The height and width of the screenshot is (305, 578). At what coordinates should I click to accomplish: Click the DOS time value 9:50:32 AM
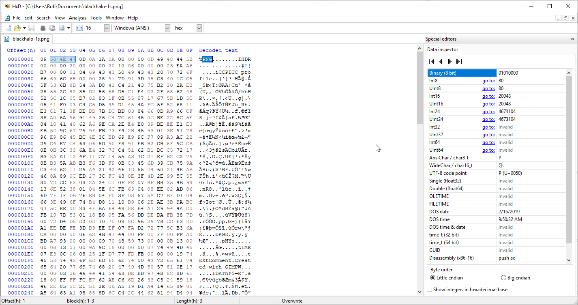(510, 219)
